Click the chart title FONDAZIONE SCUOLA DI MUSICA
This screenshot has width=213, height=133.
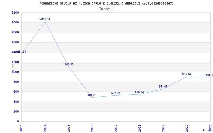pyautogui.click(x=107, y=3)
